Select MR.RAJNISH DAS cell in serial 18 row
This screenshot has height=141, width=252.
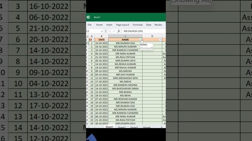125,103
